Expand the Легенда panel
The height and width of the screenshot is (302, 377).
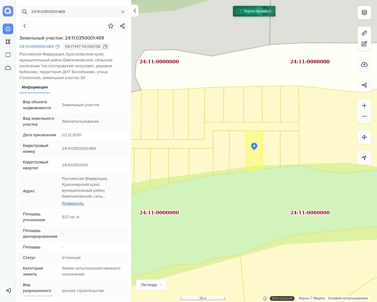[151, 285]
